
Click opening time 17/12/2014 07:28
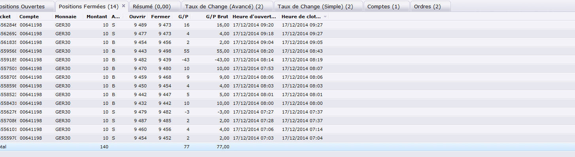(x=253, y=121)
